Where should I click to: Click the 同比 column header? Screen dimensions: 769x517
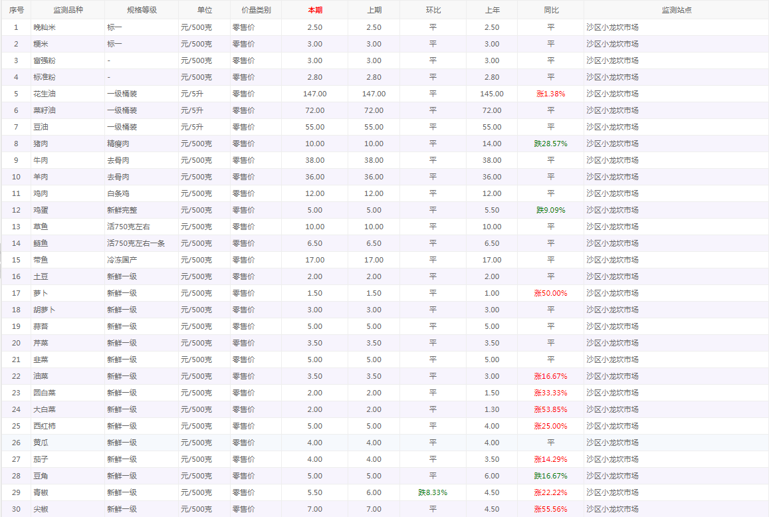(550, 10)
